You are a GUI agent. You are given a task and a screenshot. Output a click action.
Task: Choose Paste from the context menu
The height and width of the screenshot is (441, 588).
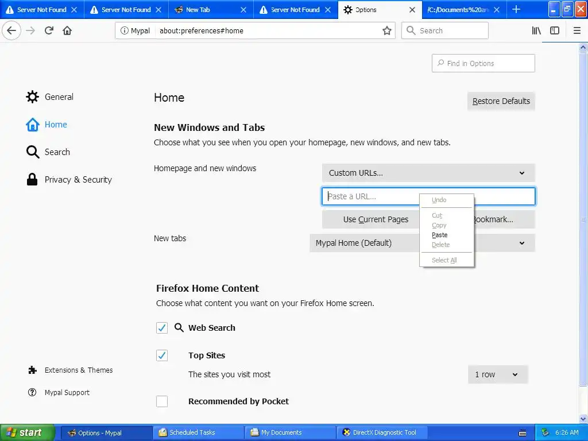[447, 235]
